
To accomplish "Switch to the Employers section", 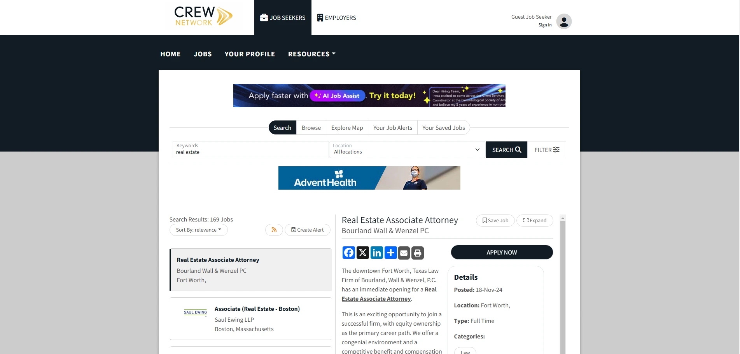I will (337, 17).
